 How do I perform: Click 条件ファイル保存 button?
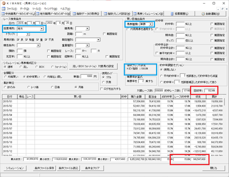(44, 168)
